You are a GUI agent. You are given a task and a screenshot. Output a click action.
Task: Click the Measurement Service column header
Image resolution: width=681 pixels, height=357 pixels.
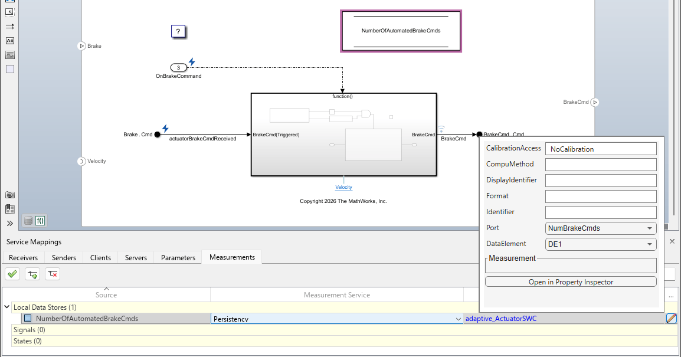[337, 295]
